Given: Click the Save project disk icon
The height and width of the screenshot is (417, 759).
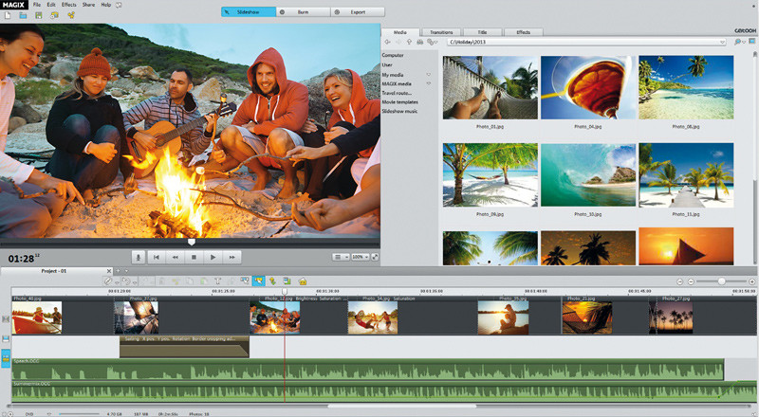Looking at the screenshot, I should [x=39, y=16].
